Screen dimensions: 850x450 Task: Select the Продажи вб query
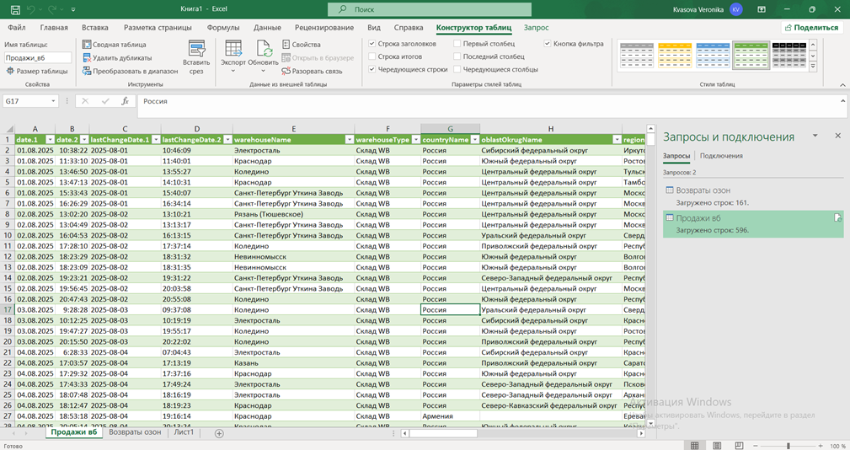click(753, 224)
